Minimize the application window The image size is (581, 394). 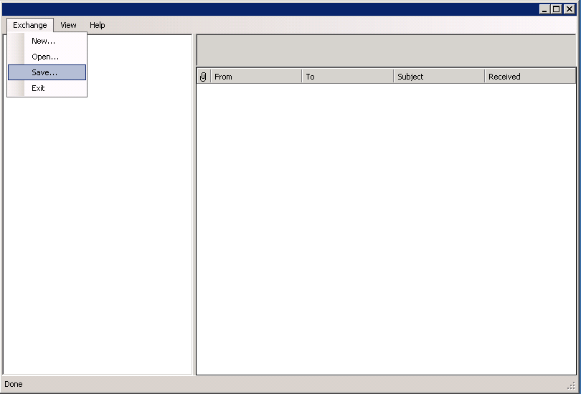tap(544, 9)
